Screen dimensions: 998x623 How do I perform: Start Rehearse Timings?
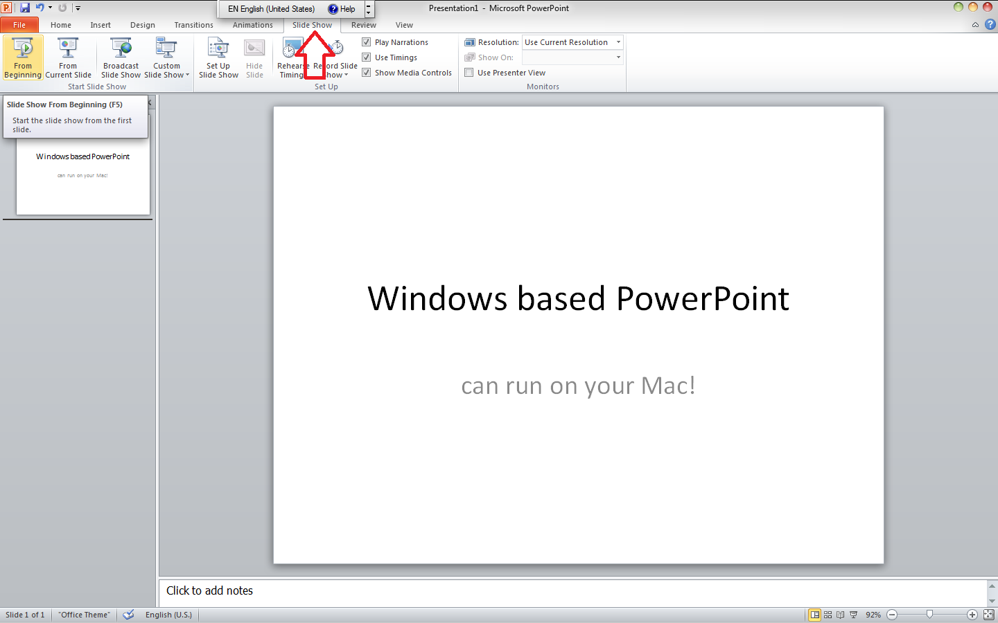[292, 57]
